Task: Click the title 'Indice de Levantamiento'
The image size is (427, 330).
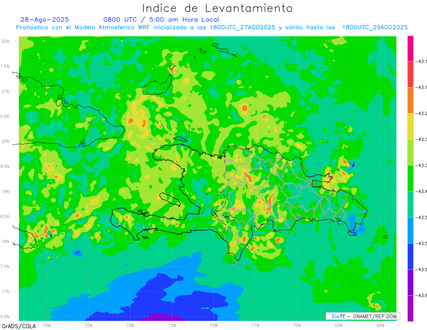Action: tap(217, 8)
